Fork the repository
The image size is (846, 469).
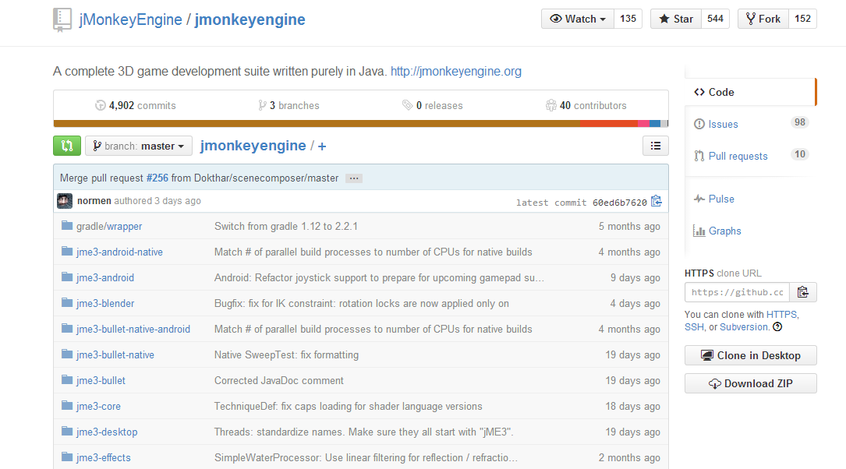(763, 19)
